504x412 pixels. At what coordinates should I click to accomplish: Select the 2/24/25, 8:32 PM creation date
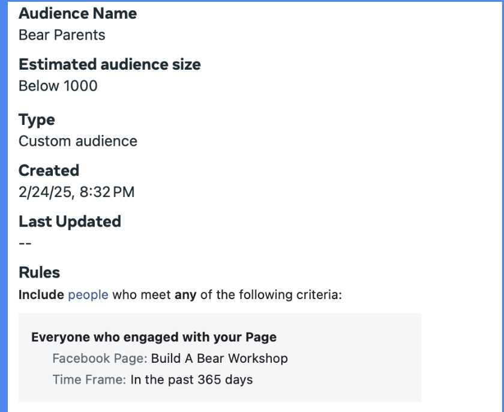(x=76, y=192)
